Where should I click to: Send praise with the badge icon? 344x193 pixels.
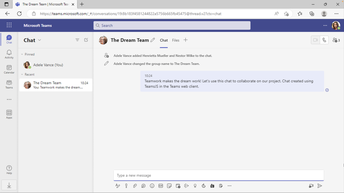(195, 186)
